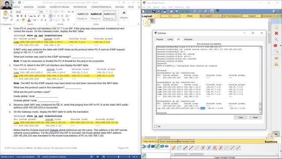Click the Cut scissors icon in Word
Screen dimensions: 282x159
click(x=11, y=12)
